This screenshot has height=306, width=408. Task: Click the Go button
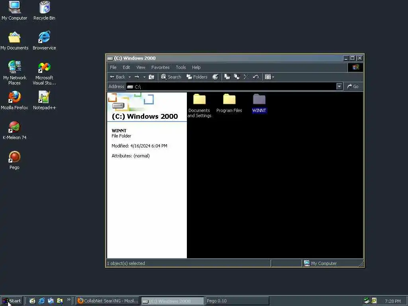353,86
